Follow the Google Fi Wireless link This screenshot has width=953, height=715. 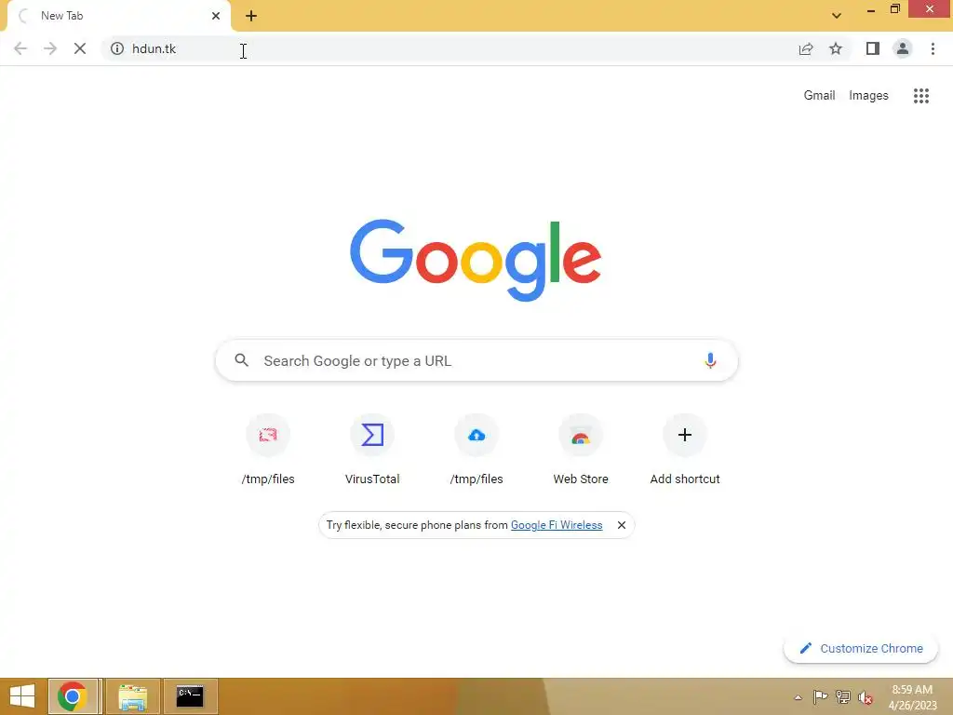point(557,525)
